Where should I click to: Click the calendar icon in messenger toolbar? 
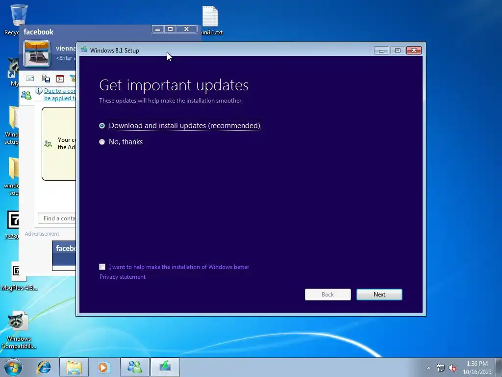(x=60, y=79)
